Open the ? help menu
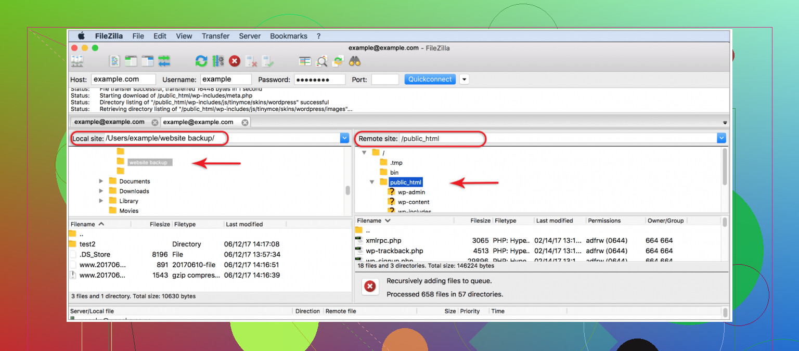The image size is (799, 351). click(x=318, y=36)
